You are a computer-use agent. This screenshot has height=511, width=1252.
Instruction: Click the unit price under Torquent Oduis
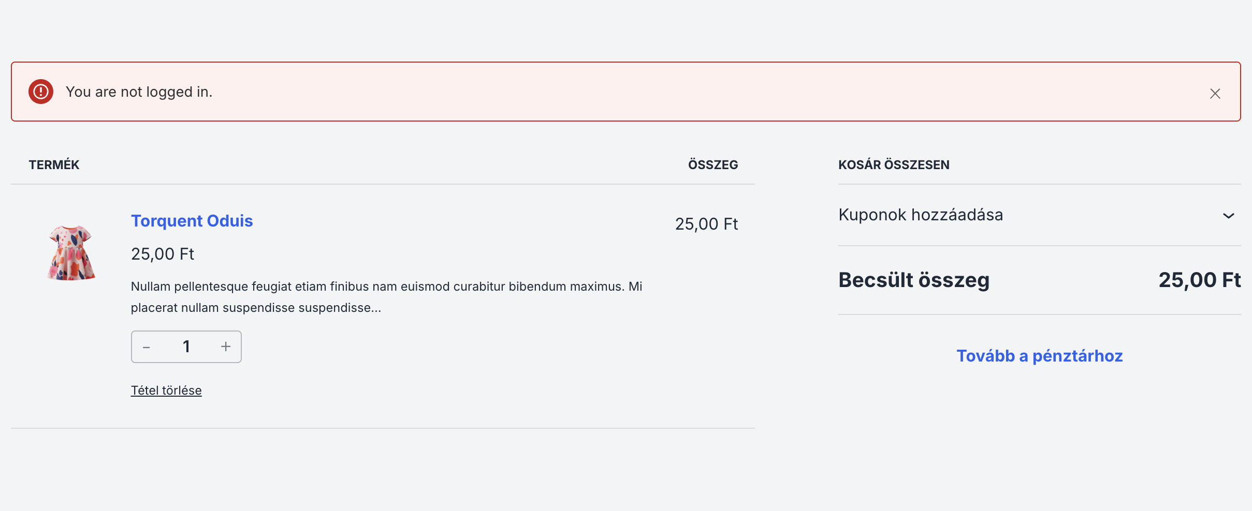click(x=163, y=254)
